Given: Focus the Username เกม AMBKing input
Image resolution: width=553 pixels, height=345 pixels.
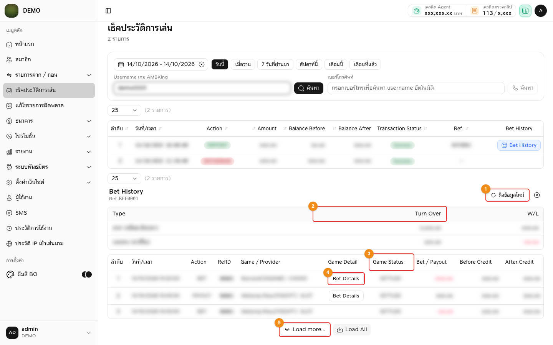Looking at the screenshot, I should [202, 88].
